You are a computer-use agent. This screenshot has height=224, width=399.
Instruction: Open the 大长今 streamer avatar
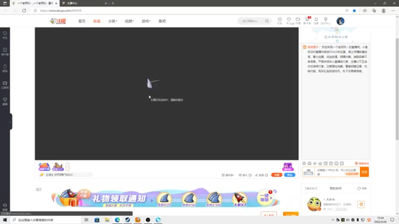tap(314, 204)
